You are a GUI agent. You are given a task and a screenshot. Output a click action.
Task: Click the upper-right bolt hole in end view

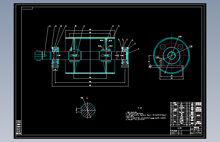click(180, 47)
